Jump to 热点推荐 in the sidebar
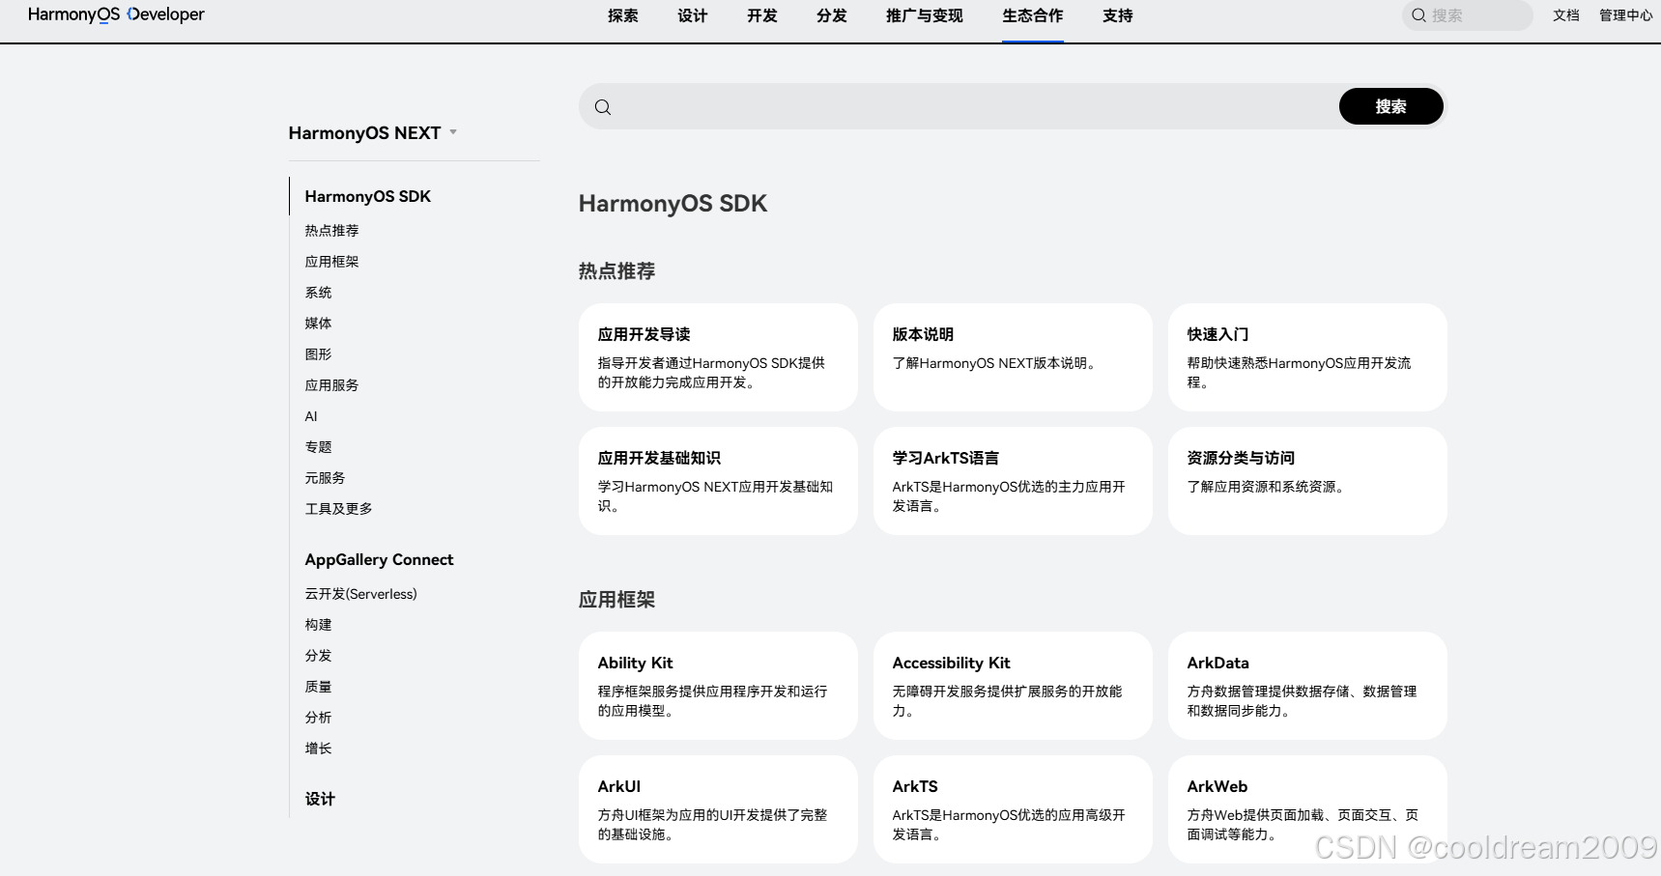Viewport: 1661px width, 876px height. (x=331, y=231)
